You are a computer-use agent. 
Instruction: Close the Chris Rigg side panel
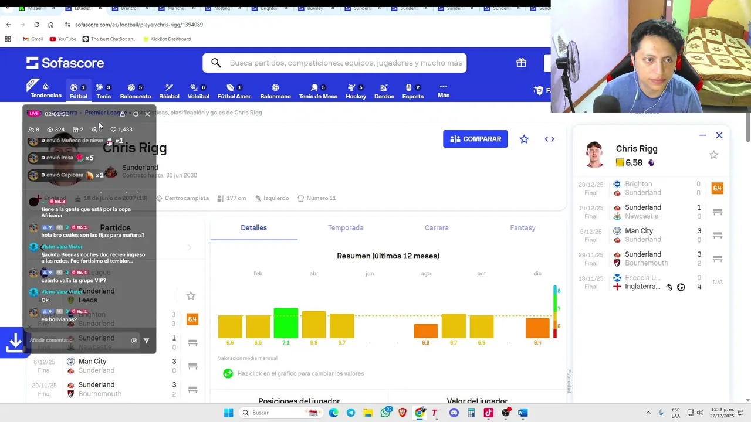[719, 135]
